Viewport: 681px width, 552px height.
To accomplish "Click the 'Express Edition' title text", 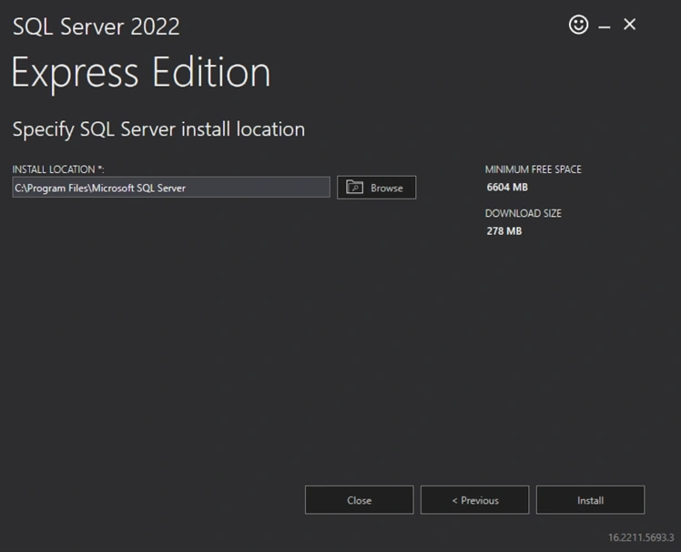I will point(141,73).
